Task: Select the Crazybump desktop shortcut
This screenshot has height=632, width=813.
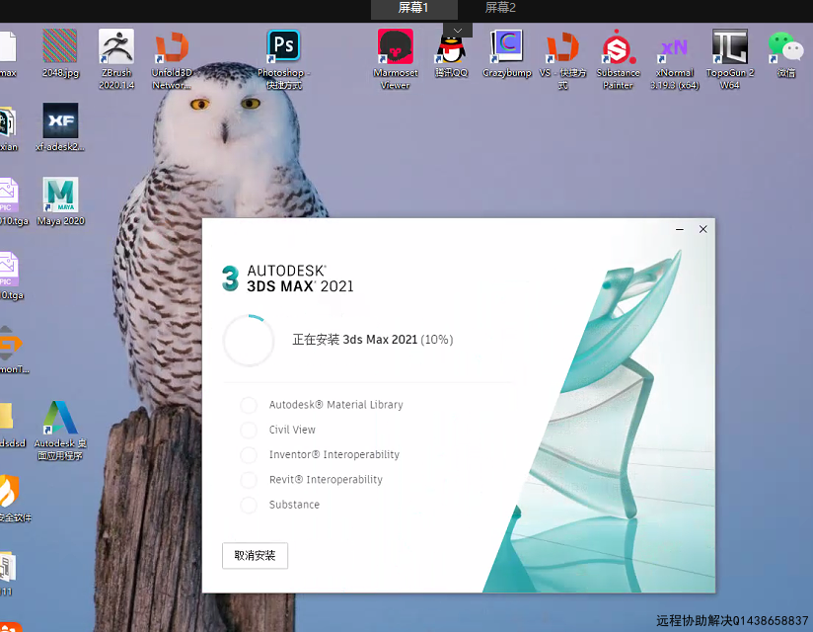Action: [507, 53]
